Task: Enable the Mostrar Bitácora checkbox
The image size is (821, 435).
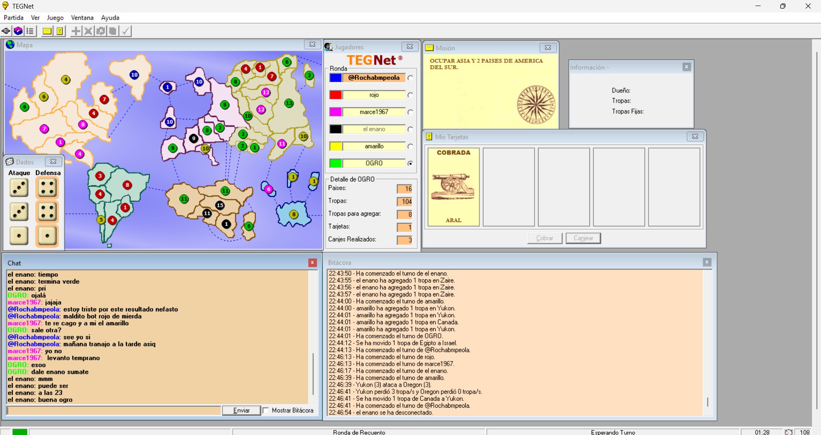Action: tap(266, 411)
